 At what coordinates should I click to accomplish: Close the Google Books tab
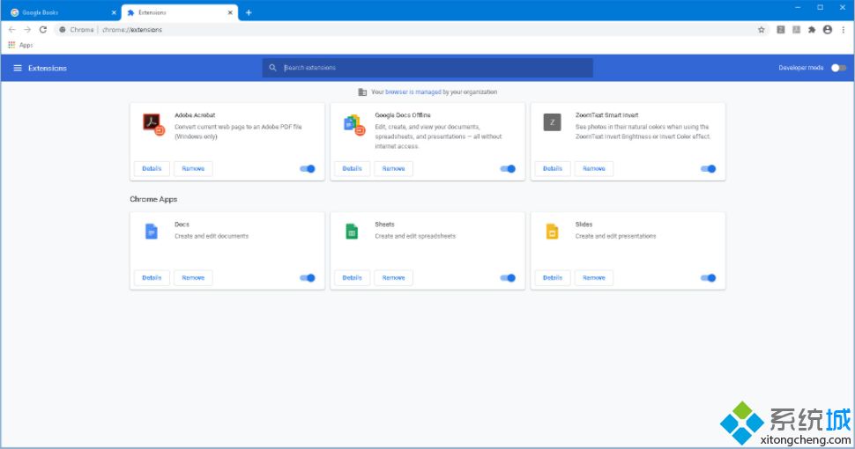click(114, 12)
